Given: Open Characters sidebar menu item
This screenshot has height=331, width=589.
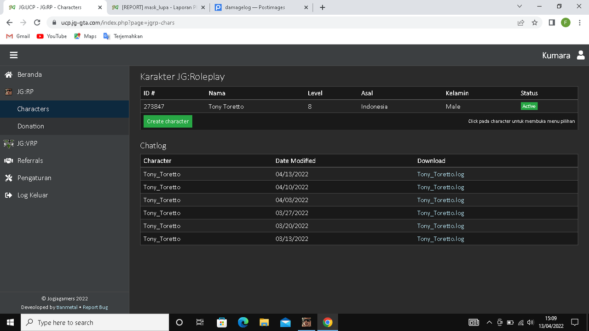Looking at the screenshot, I should point(64,109).
